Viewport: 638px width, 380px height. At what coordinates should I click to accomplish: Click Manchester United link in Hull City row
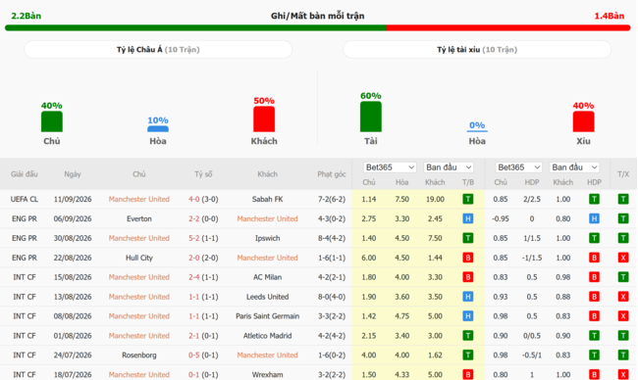click(x=267, y=258)
